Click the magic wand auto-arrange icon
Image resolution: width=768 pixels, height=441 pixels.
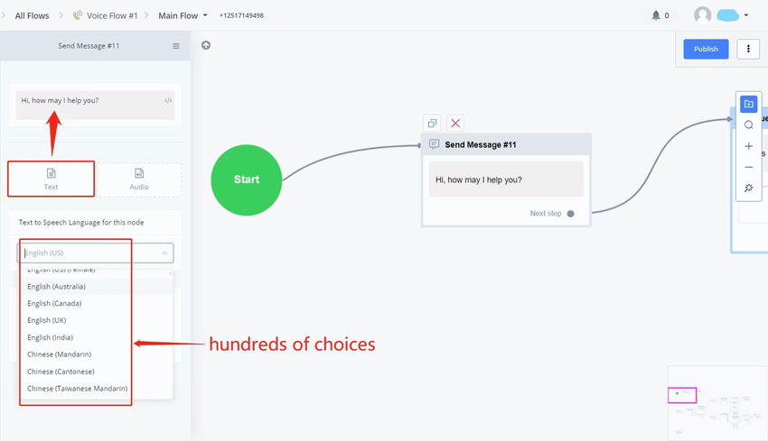point(748,188)
